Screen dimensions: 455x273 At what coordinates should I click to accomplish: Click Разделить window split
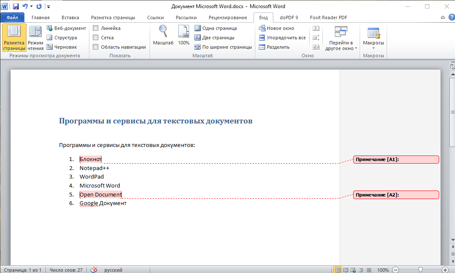pyautogui.click(x=274, y=47)
